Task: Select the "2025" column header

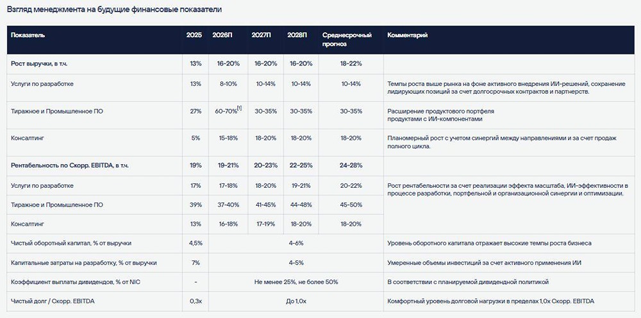Action: pos(194,35)
